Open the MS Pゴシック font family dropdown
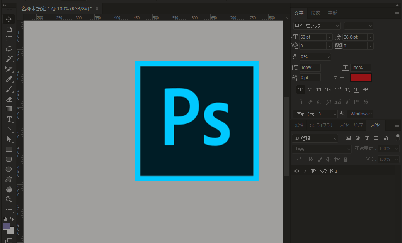 tap(337, 26)
